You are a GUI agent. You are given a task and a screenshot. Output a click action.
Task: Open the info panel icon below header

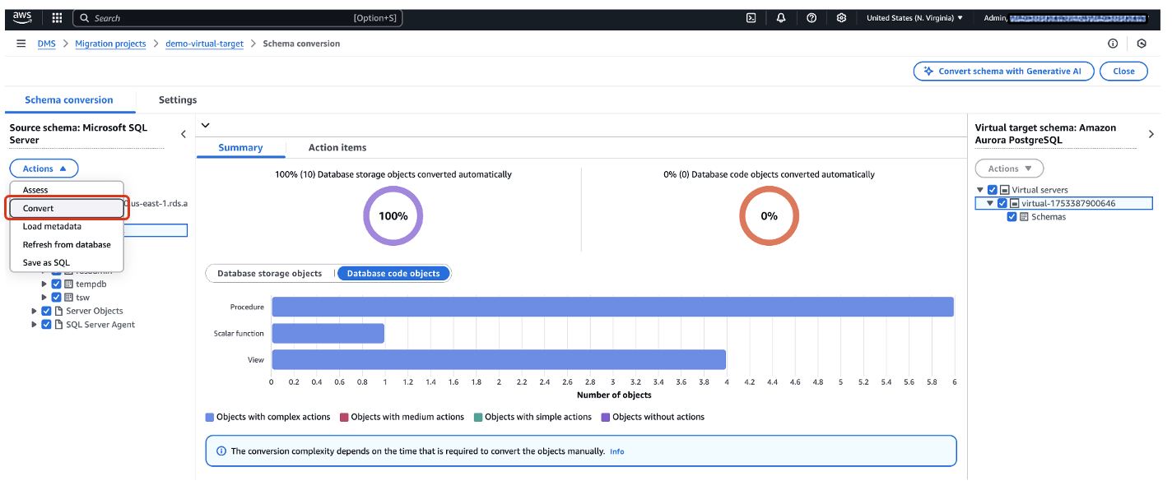(1113, 44)
